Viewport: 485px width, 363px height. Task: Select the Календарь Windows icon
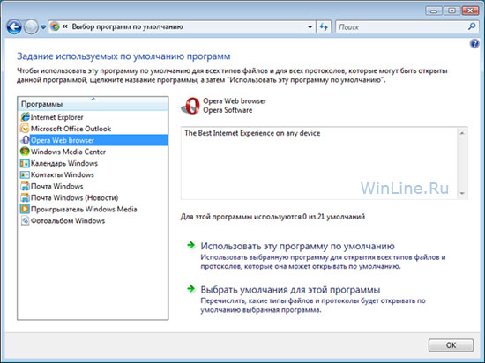pos(25,163)
